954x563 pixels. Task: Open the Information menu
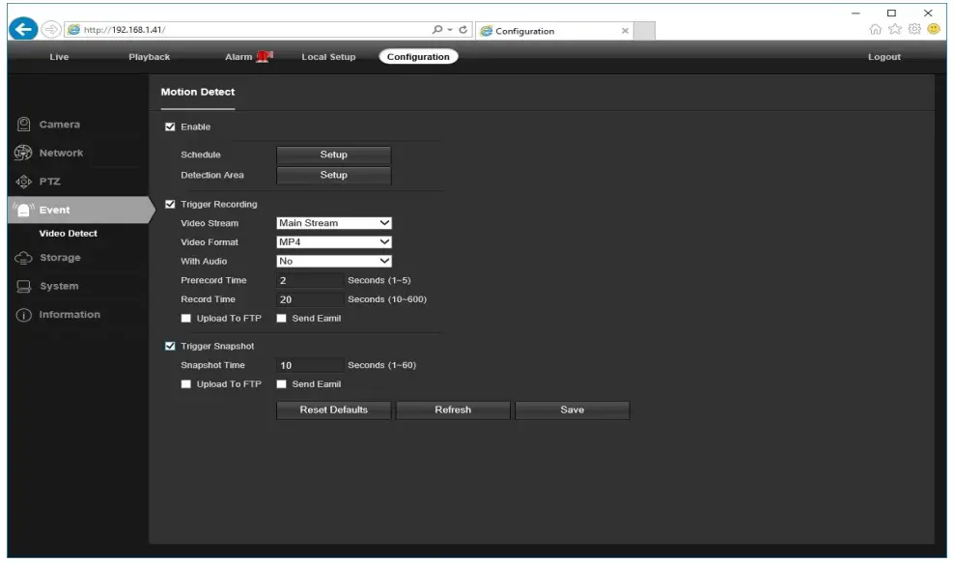(x=70, y=315)
